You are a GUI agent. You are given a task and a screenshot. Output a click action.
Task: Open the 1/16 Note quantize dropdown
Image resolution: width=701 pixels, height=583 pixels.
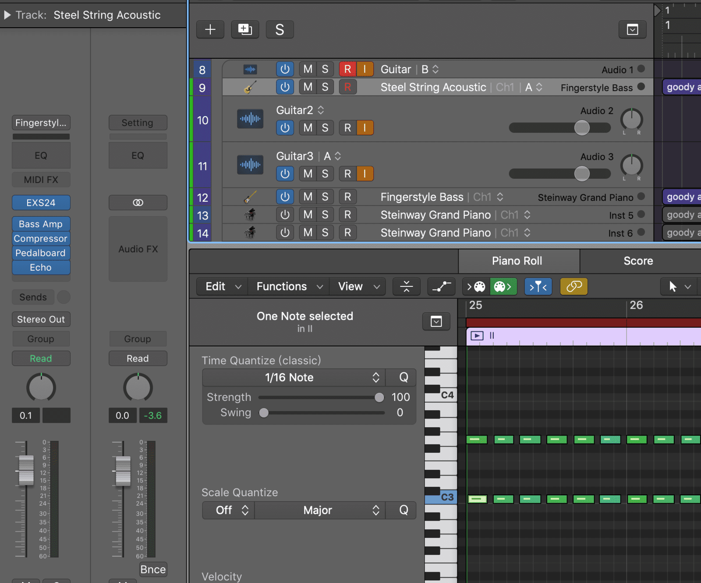[x=294, y=377]
